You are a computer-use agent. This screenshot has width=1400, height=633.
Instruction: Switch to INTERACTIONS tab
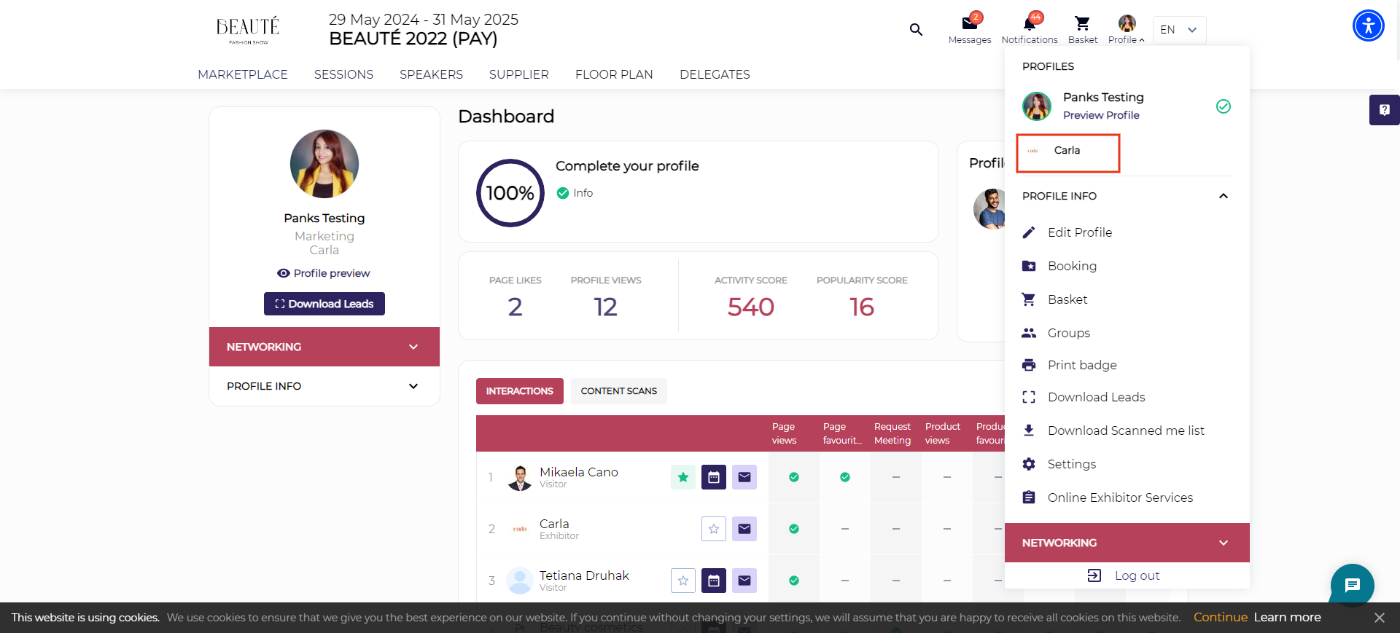coord(520,391)
